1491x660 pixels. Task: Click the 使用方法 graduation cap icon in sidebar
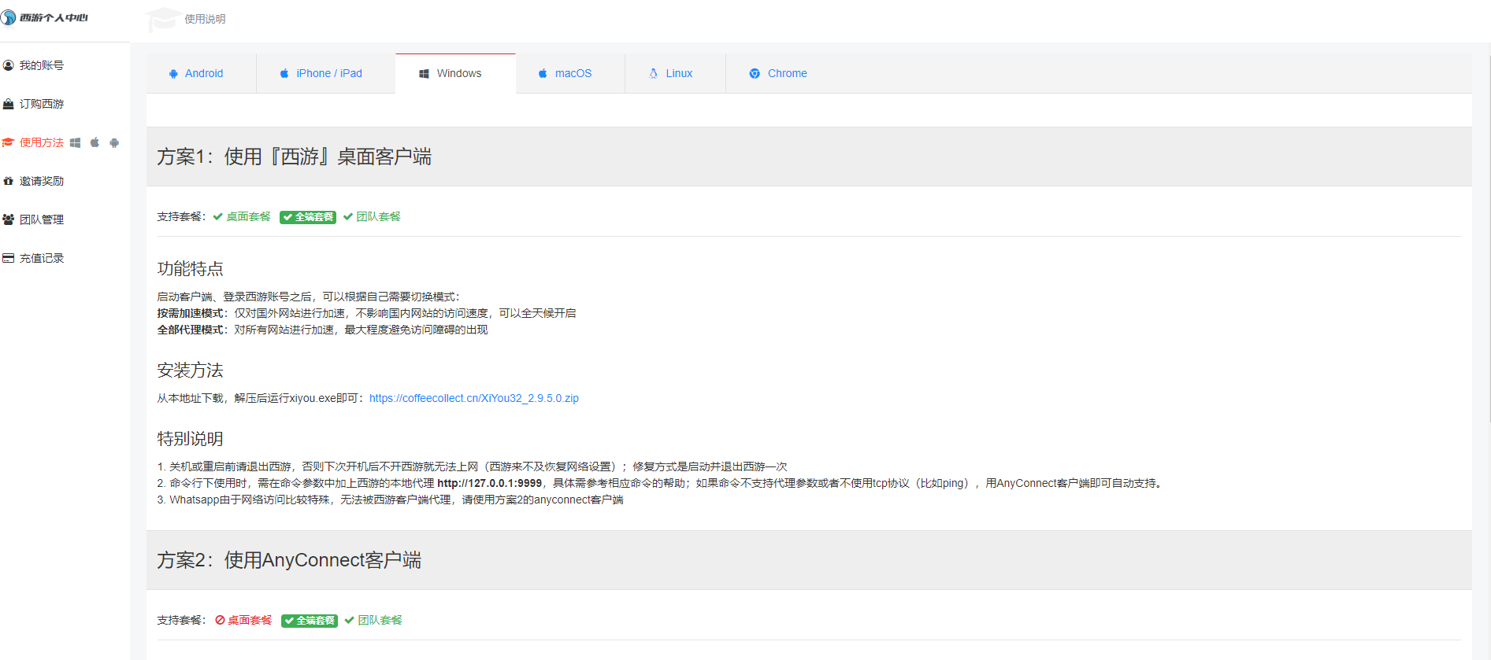point(8,142)
